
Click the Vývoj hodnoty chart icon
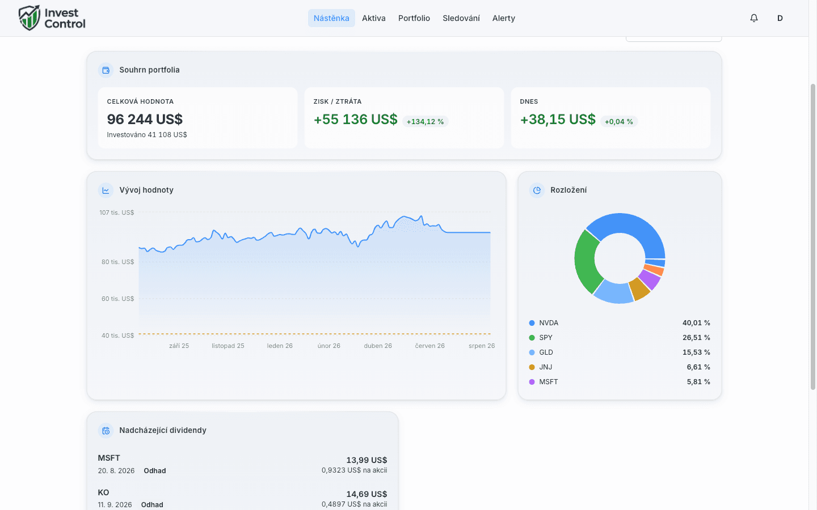(106, 190)
